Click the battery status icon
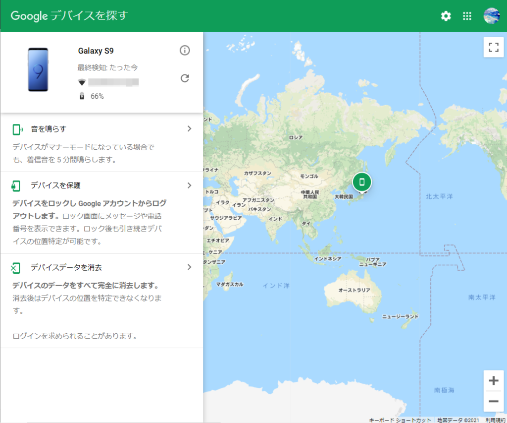Screen dimensions: 507x423 (x=82, y=96)
